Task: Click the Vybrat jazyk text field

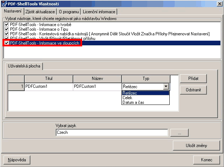Action: [x=111, y=132]
